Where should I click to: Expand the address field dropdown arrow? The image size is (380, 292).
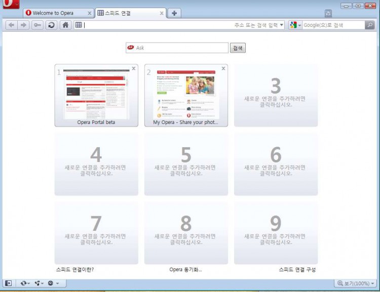click(x=282, y=25)
